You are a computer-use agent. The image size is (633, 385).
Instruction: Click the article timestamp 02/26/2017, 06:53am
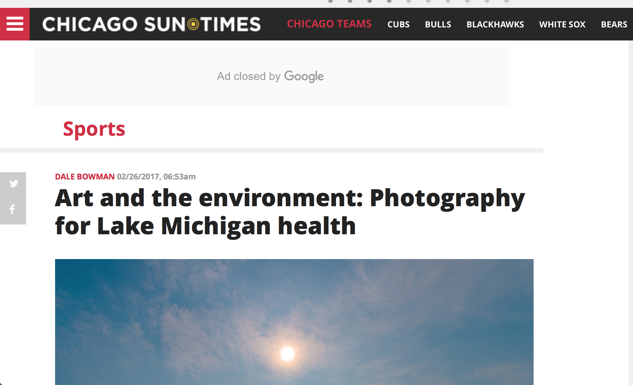pyautogui.click(x=156, y=177)
